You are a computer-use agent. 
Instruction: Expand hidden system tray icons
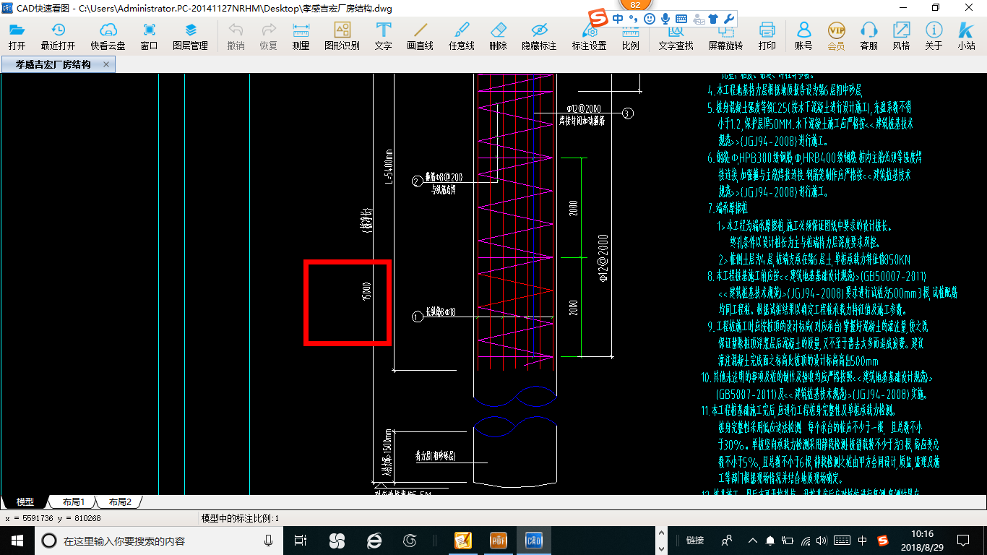[752, 540]
